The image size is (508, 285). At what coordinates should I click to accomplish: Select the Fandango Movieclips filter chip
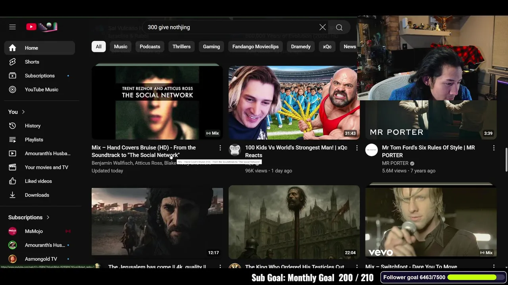pyautogui.click(x=255, y=47)
